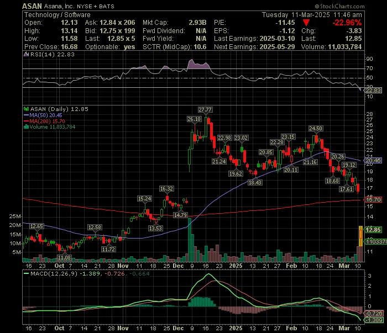The height and width of the screenshot is (333, 387).
Task: Click the Volume legend bar icon
Action: [26, 127]
